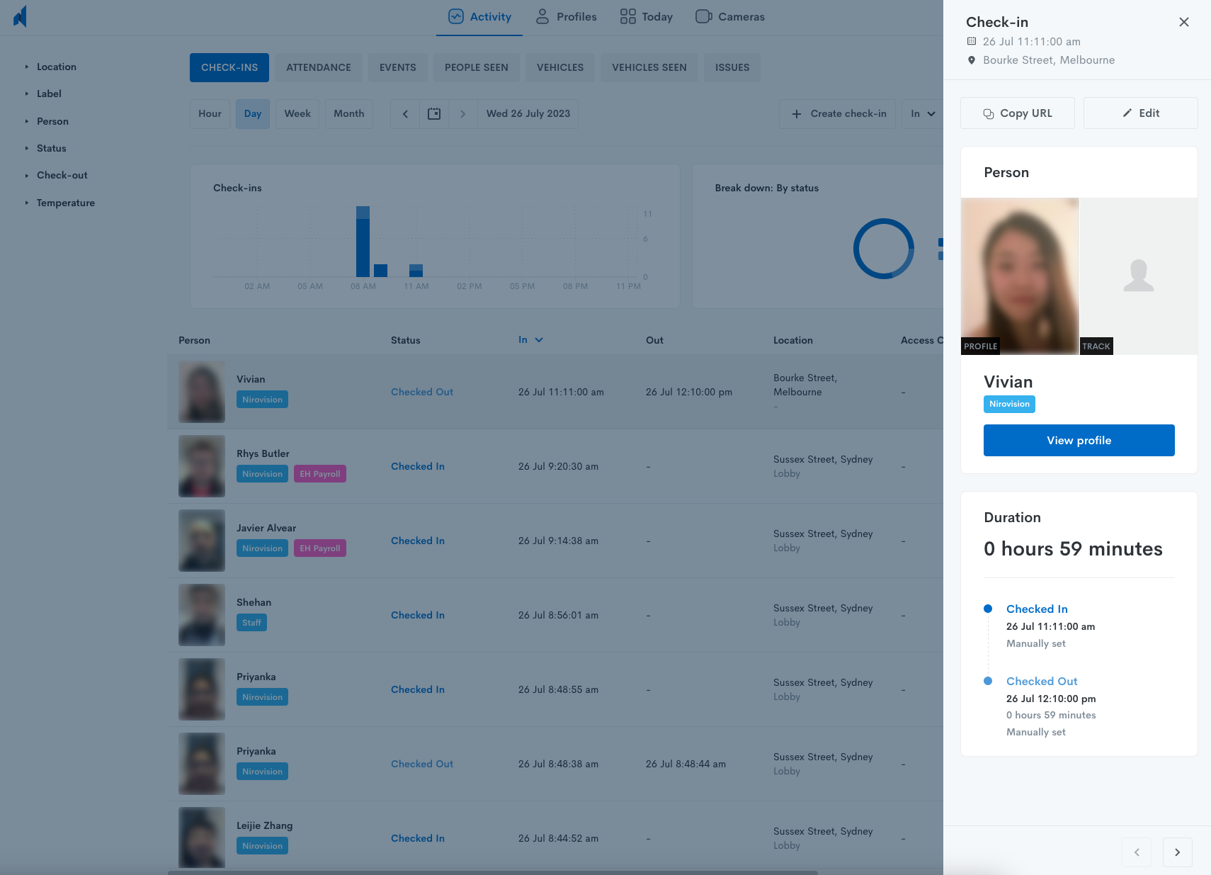Click the Out column header
Screen dimensions: 1211x875
click(x=654, y=340)
